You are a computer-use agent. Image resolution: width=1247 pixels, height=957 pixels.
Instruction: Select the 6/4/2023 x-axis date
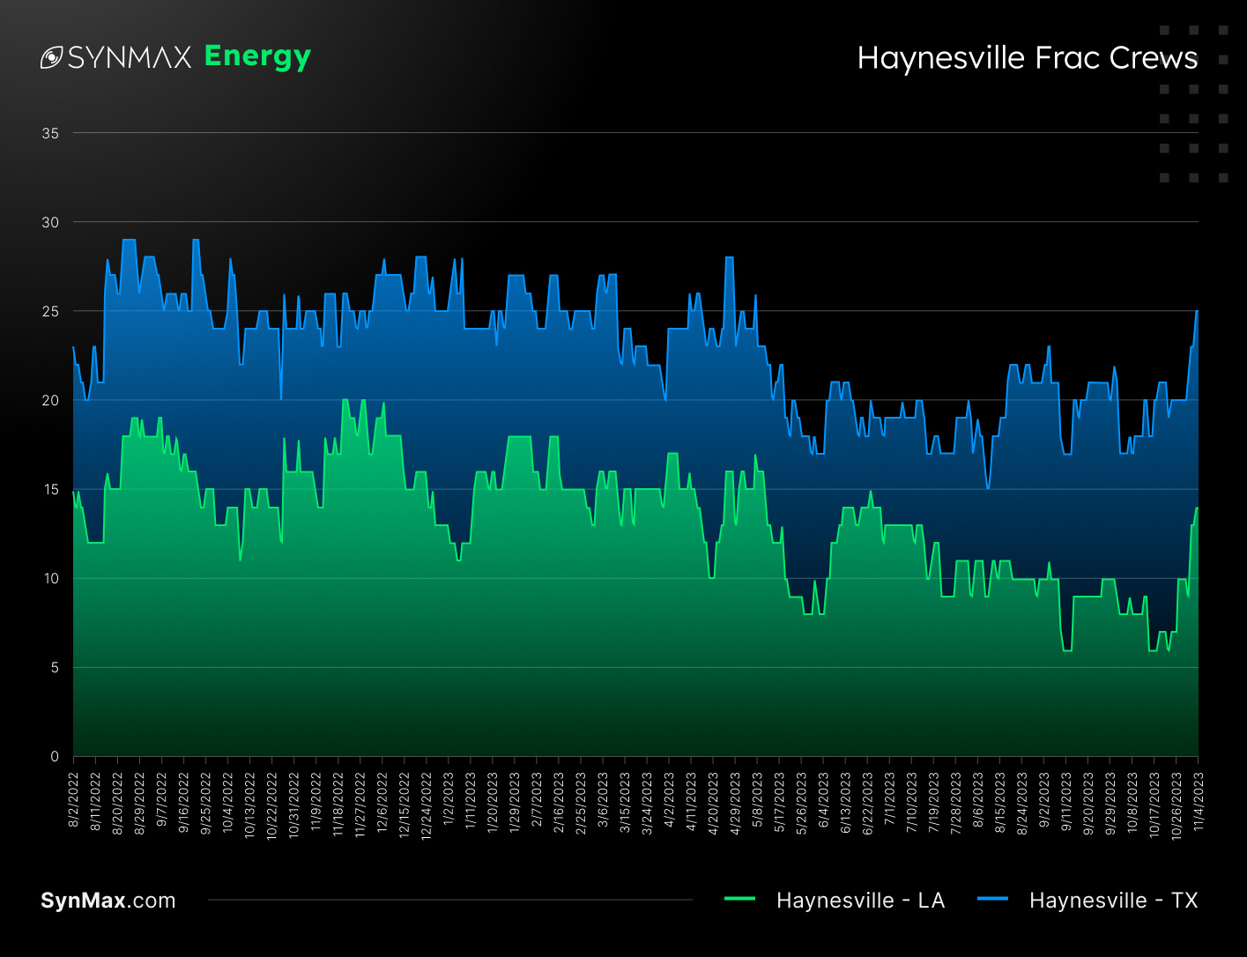point(823,800)
